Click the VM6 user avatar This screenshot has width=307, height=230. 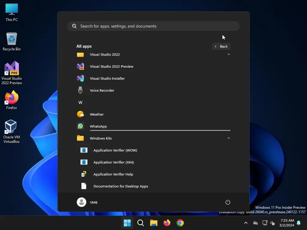[x=82, y=202]
